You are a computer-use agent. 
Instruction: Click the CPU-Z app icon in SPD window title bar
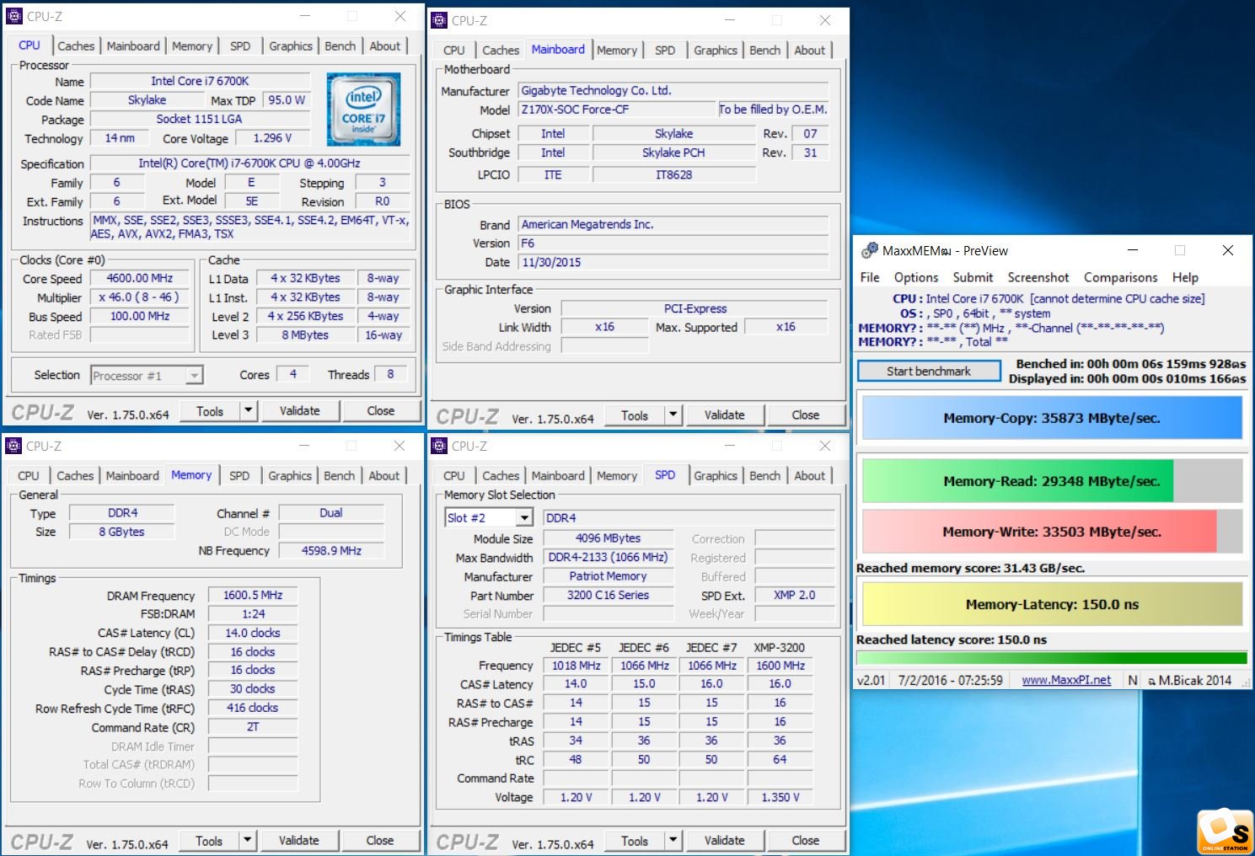click(x=439, y=446)
